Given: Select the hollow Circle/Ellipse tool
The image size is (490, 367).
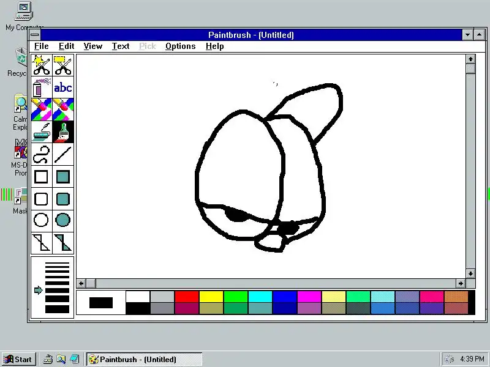Looking at the screenshot, I should pyautogui.click(x=41, y=220).
